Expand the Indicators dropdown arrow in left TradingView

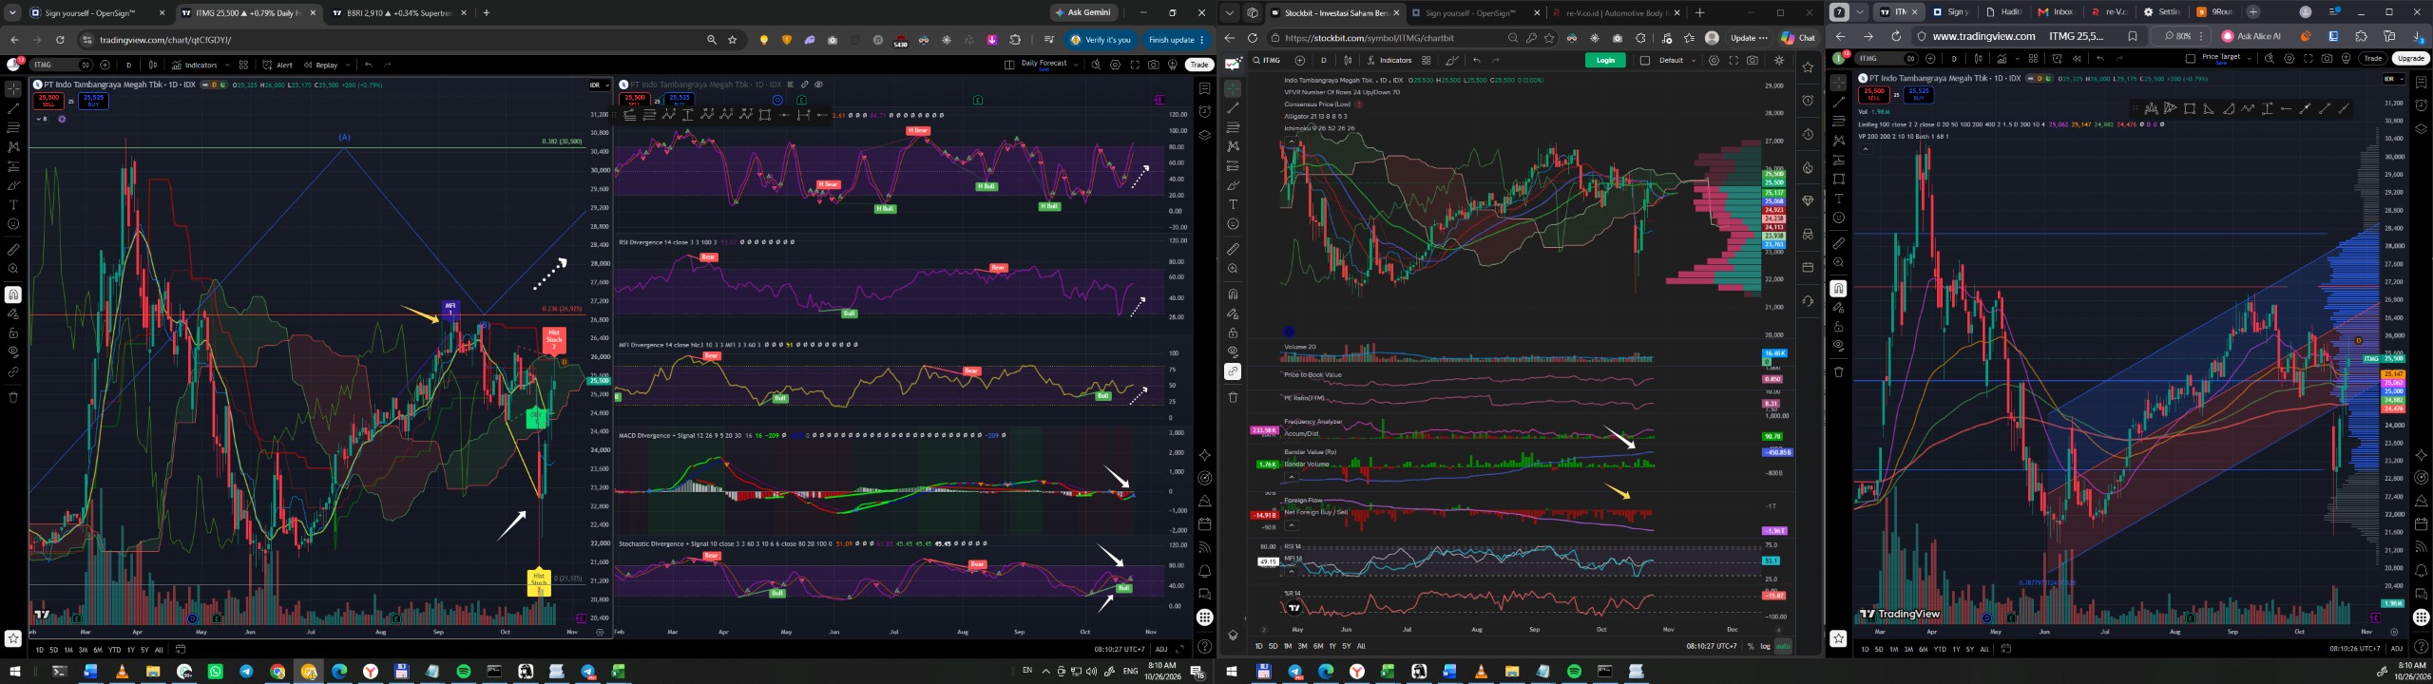tap(226, 65)
